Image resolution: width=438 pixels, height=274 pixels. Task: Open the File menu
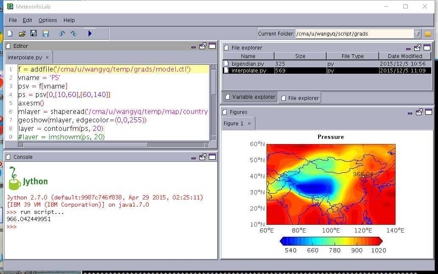tap(13, 20)
